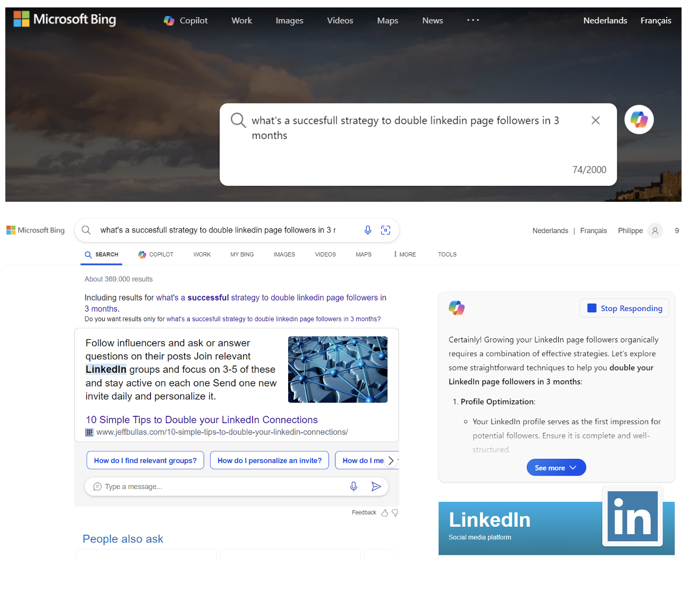
Task: Click the 'About 369.000 results' text
Action: (119, 279)
